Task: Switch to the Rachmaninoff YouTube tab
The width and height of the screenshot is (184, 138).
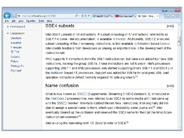Action: point(126,16)
